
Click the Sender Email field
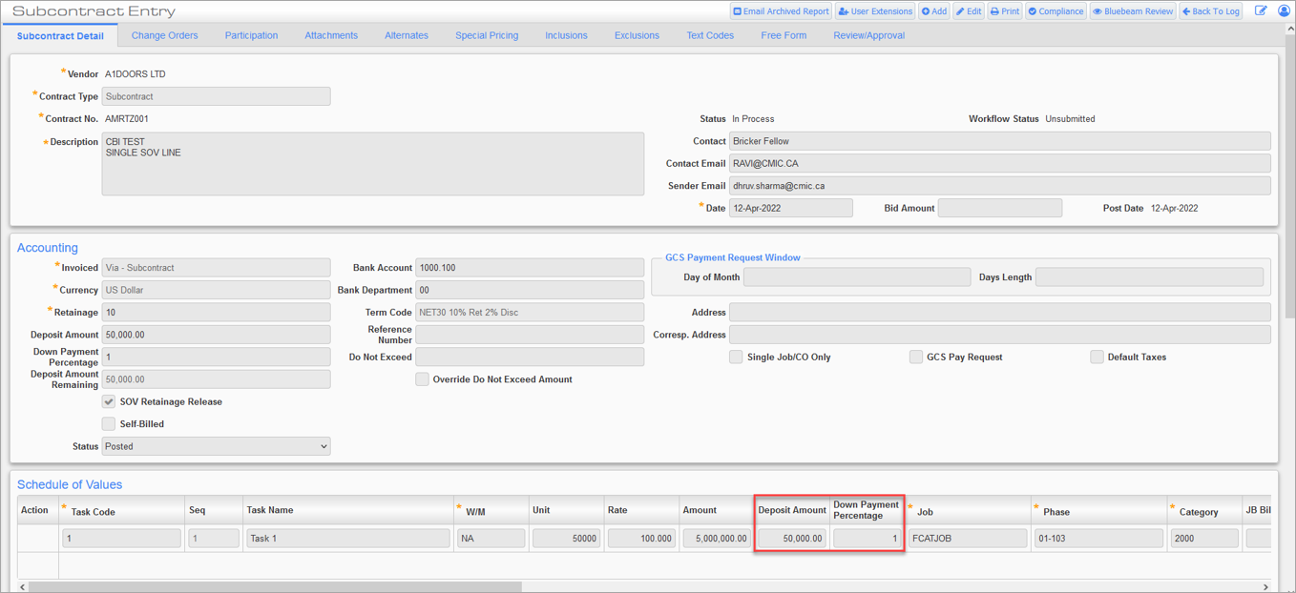click(1000, 186)
